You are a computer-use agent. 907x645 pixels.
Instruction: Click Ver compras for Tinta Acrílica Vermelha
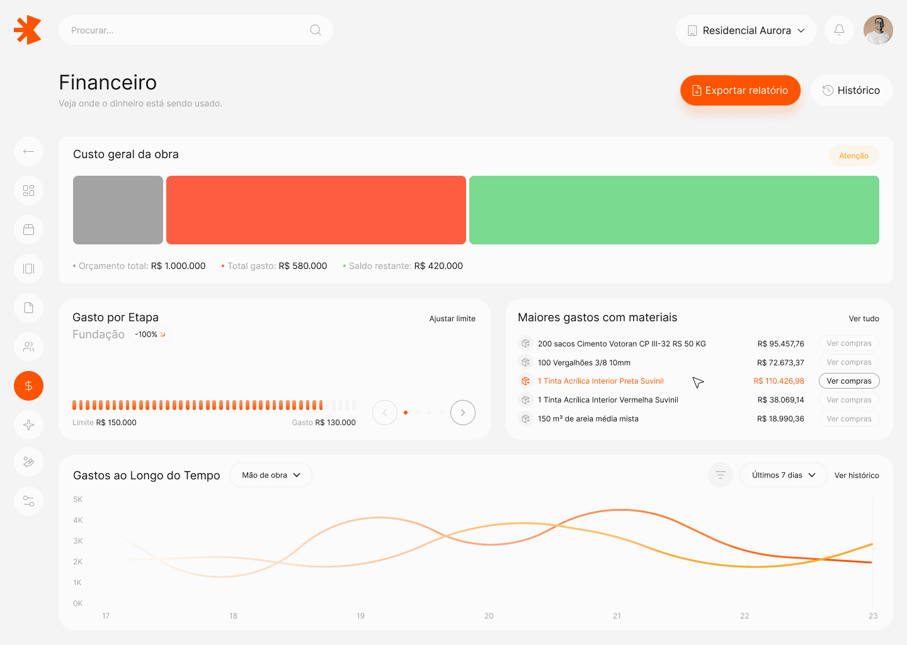(x=849, y=400)
